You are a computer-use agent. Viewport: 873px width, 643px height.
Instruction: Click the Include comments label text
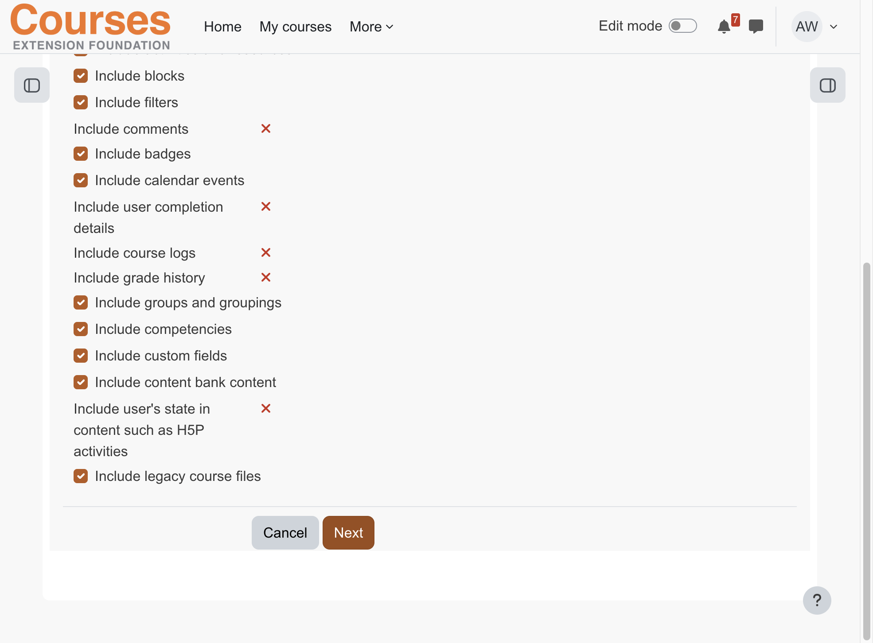pos(131,129)
